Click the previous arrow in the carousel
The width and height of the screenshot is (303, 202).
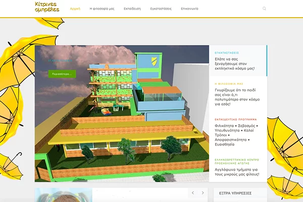193,193
